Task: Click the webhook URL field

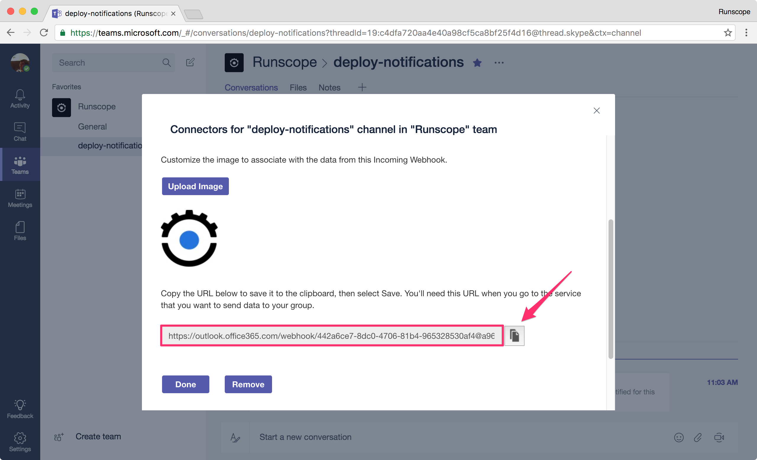Action: tap(332, 336)
